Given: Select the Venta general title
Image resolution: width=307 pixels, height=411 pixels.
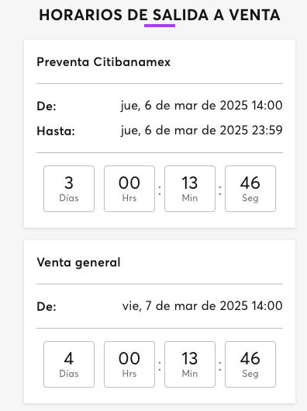Looking at the screenshot, I should 79,263.
